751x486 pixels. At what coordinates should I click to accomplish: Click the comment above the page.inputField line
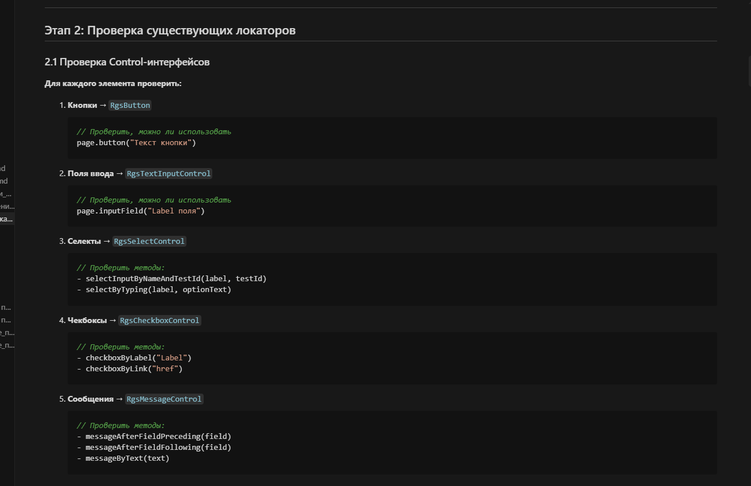pos(154,200)
